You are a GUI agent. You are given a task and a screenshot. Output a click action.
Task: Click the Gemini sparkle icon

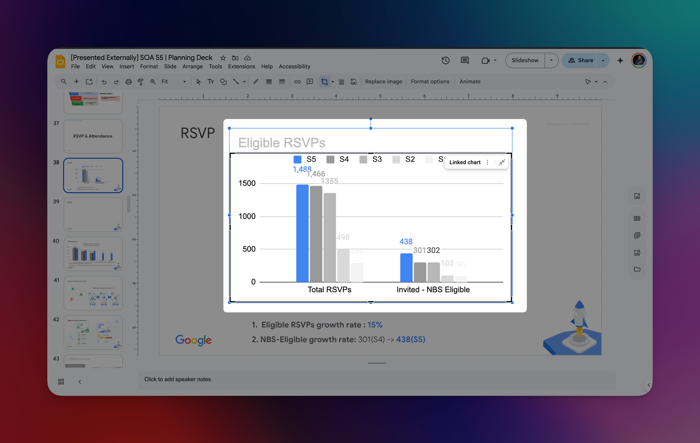[x=620, y=60]
